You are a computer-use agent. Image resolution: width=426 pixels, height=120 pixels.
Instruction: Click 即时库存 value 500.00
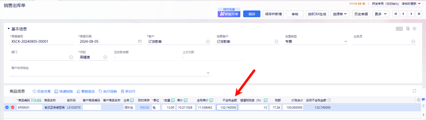click(145, 107)
